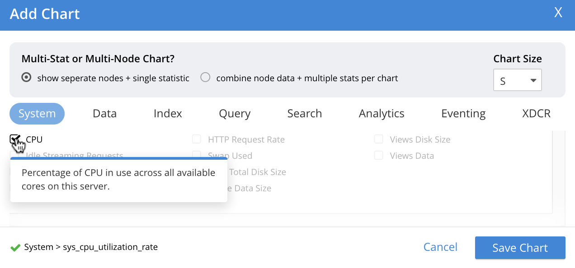Enable the Total Disk Size statistic

[x=197, y=172]
